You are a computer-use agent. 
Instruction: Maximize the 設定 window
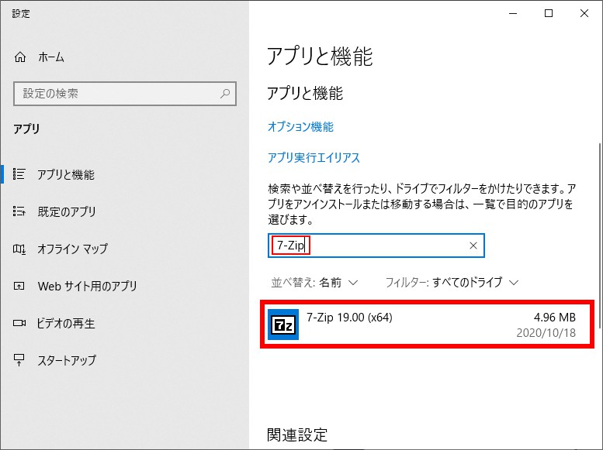coord(549,13)
